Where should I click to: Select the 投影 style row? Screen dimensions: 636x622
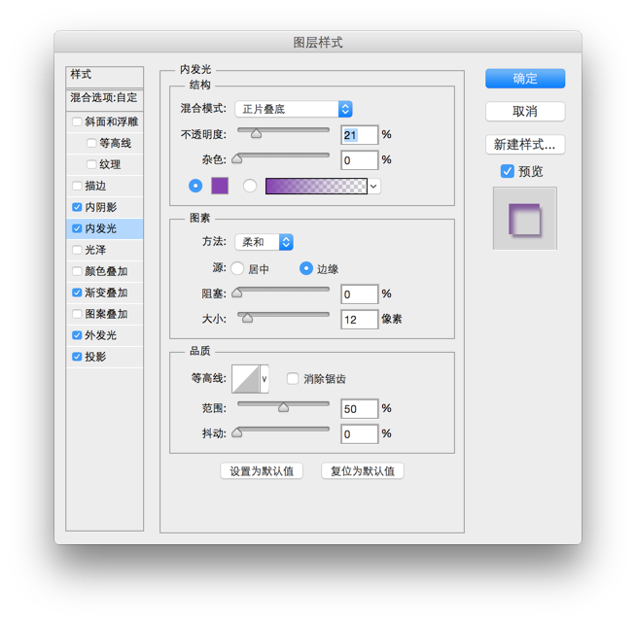[105, 357]
